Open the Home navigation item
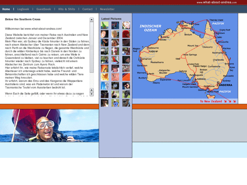 [6, 9]
